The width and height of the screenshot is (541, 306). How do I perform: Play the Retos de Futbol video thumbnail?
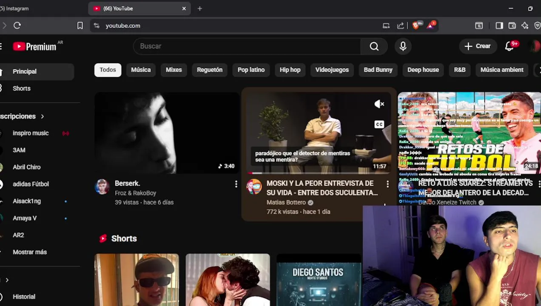tap(469, 133)
